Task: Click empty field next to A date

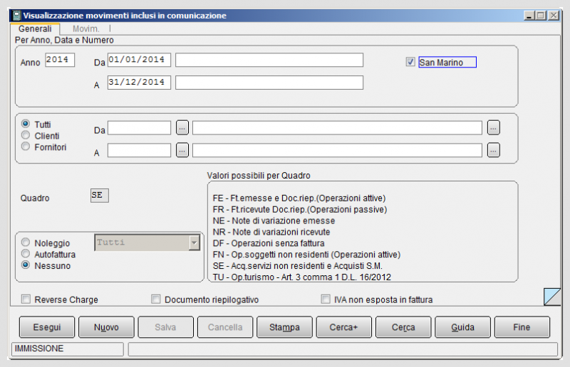Action: click(269, 83)
